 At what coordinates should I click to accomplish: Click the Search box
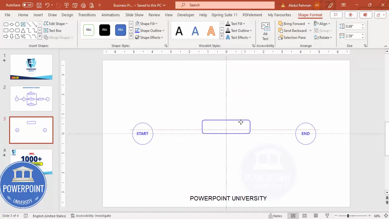[x=225, y=5]
